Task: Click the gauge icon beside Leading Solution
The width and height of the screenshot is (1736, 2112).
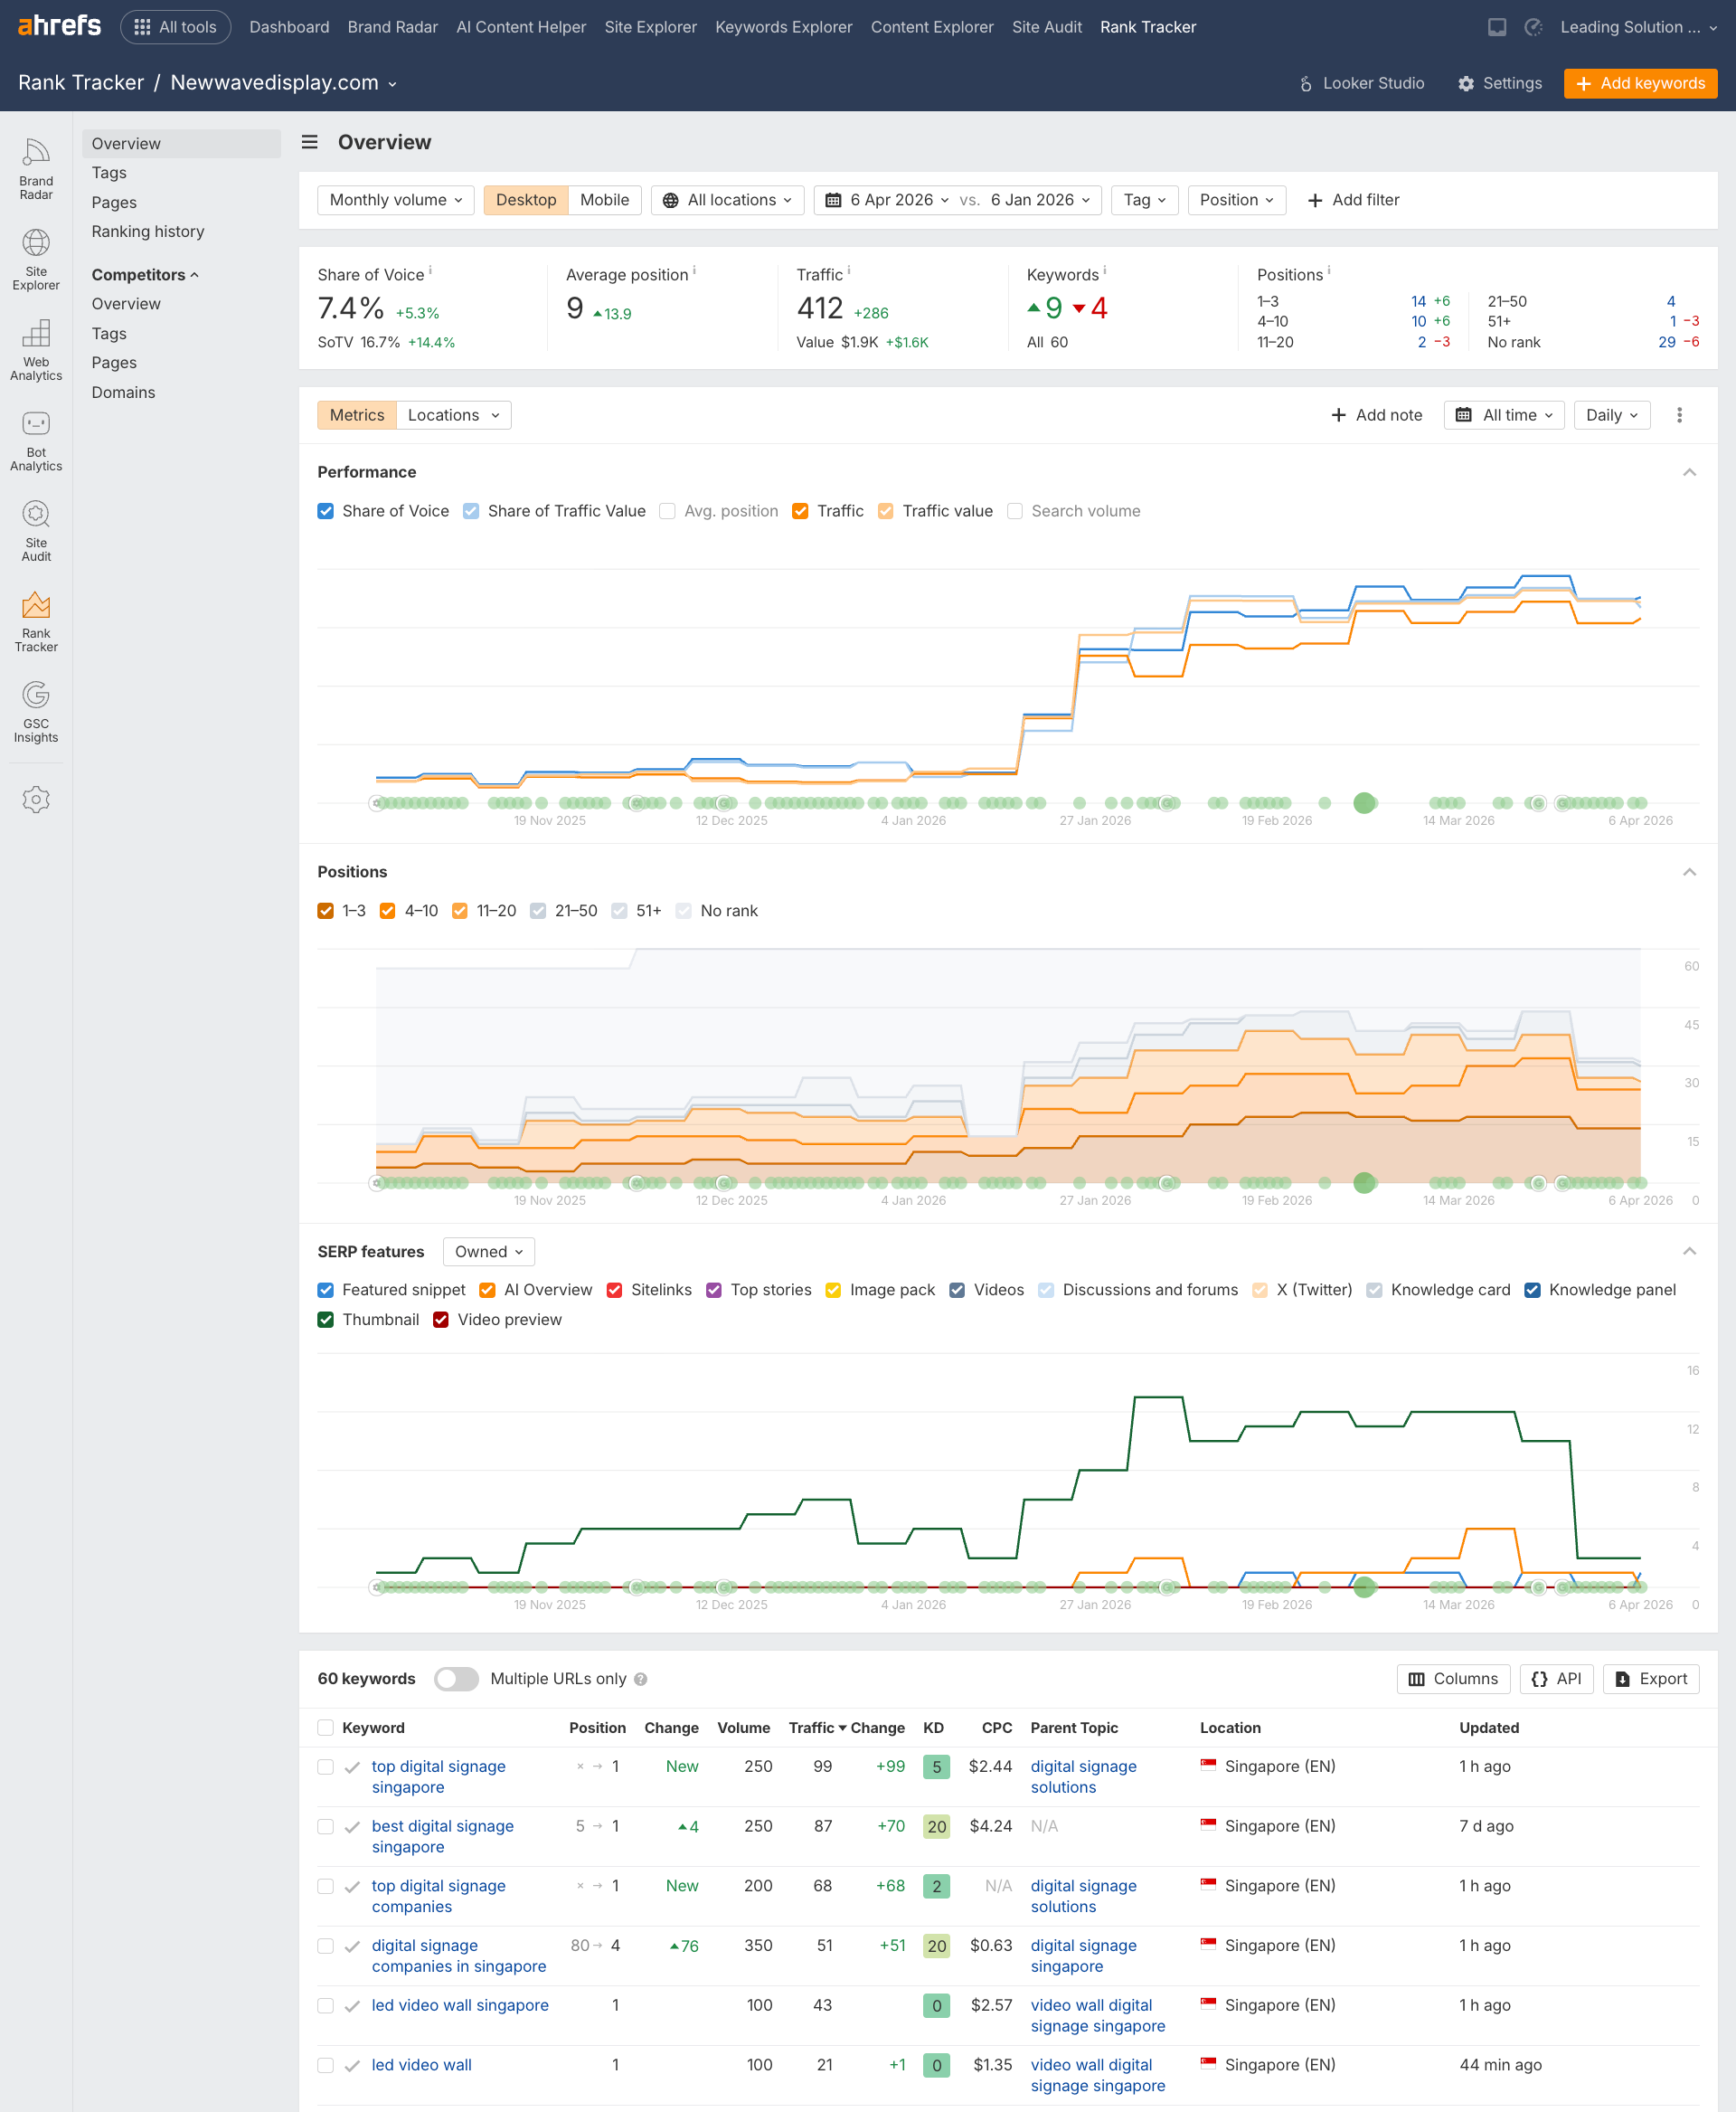Action: (1533, 27)
